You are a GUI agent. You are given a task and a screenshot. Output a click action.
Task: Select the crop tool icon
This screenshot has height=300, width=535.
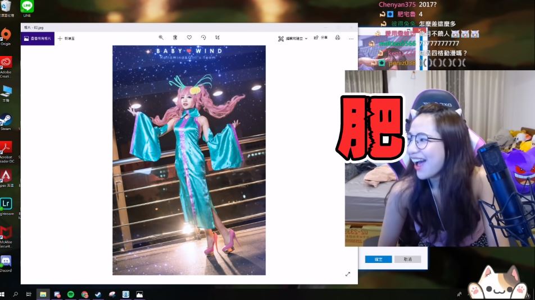point(217,38)
